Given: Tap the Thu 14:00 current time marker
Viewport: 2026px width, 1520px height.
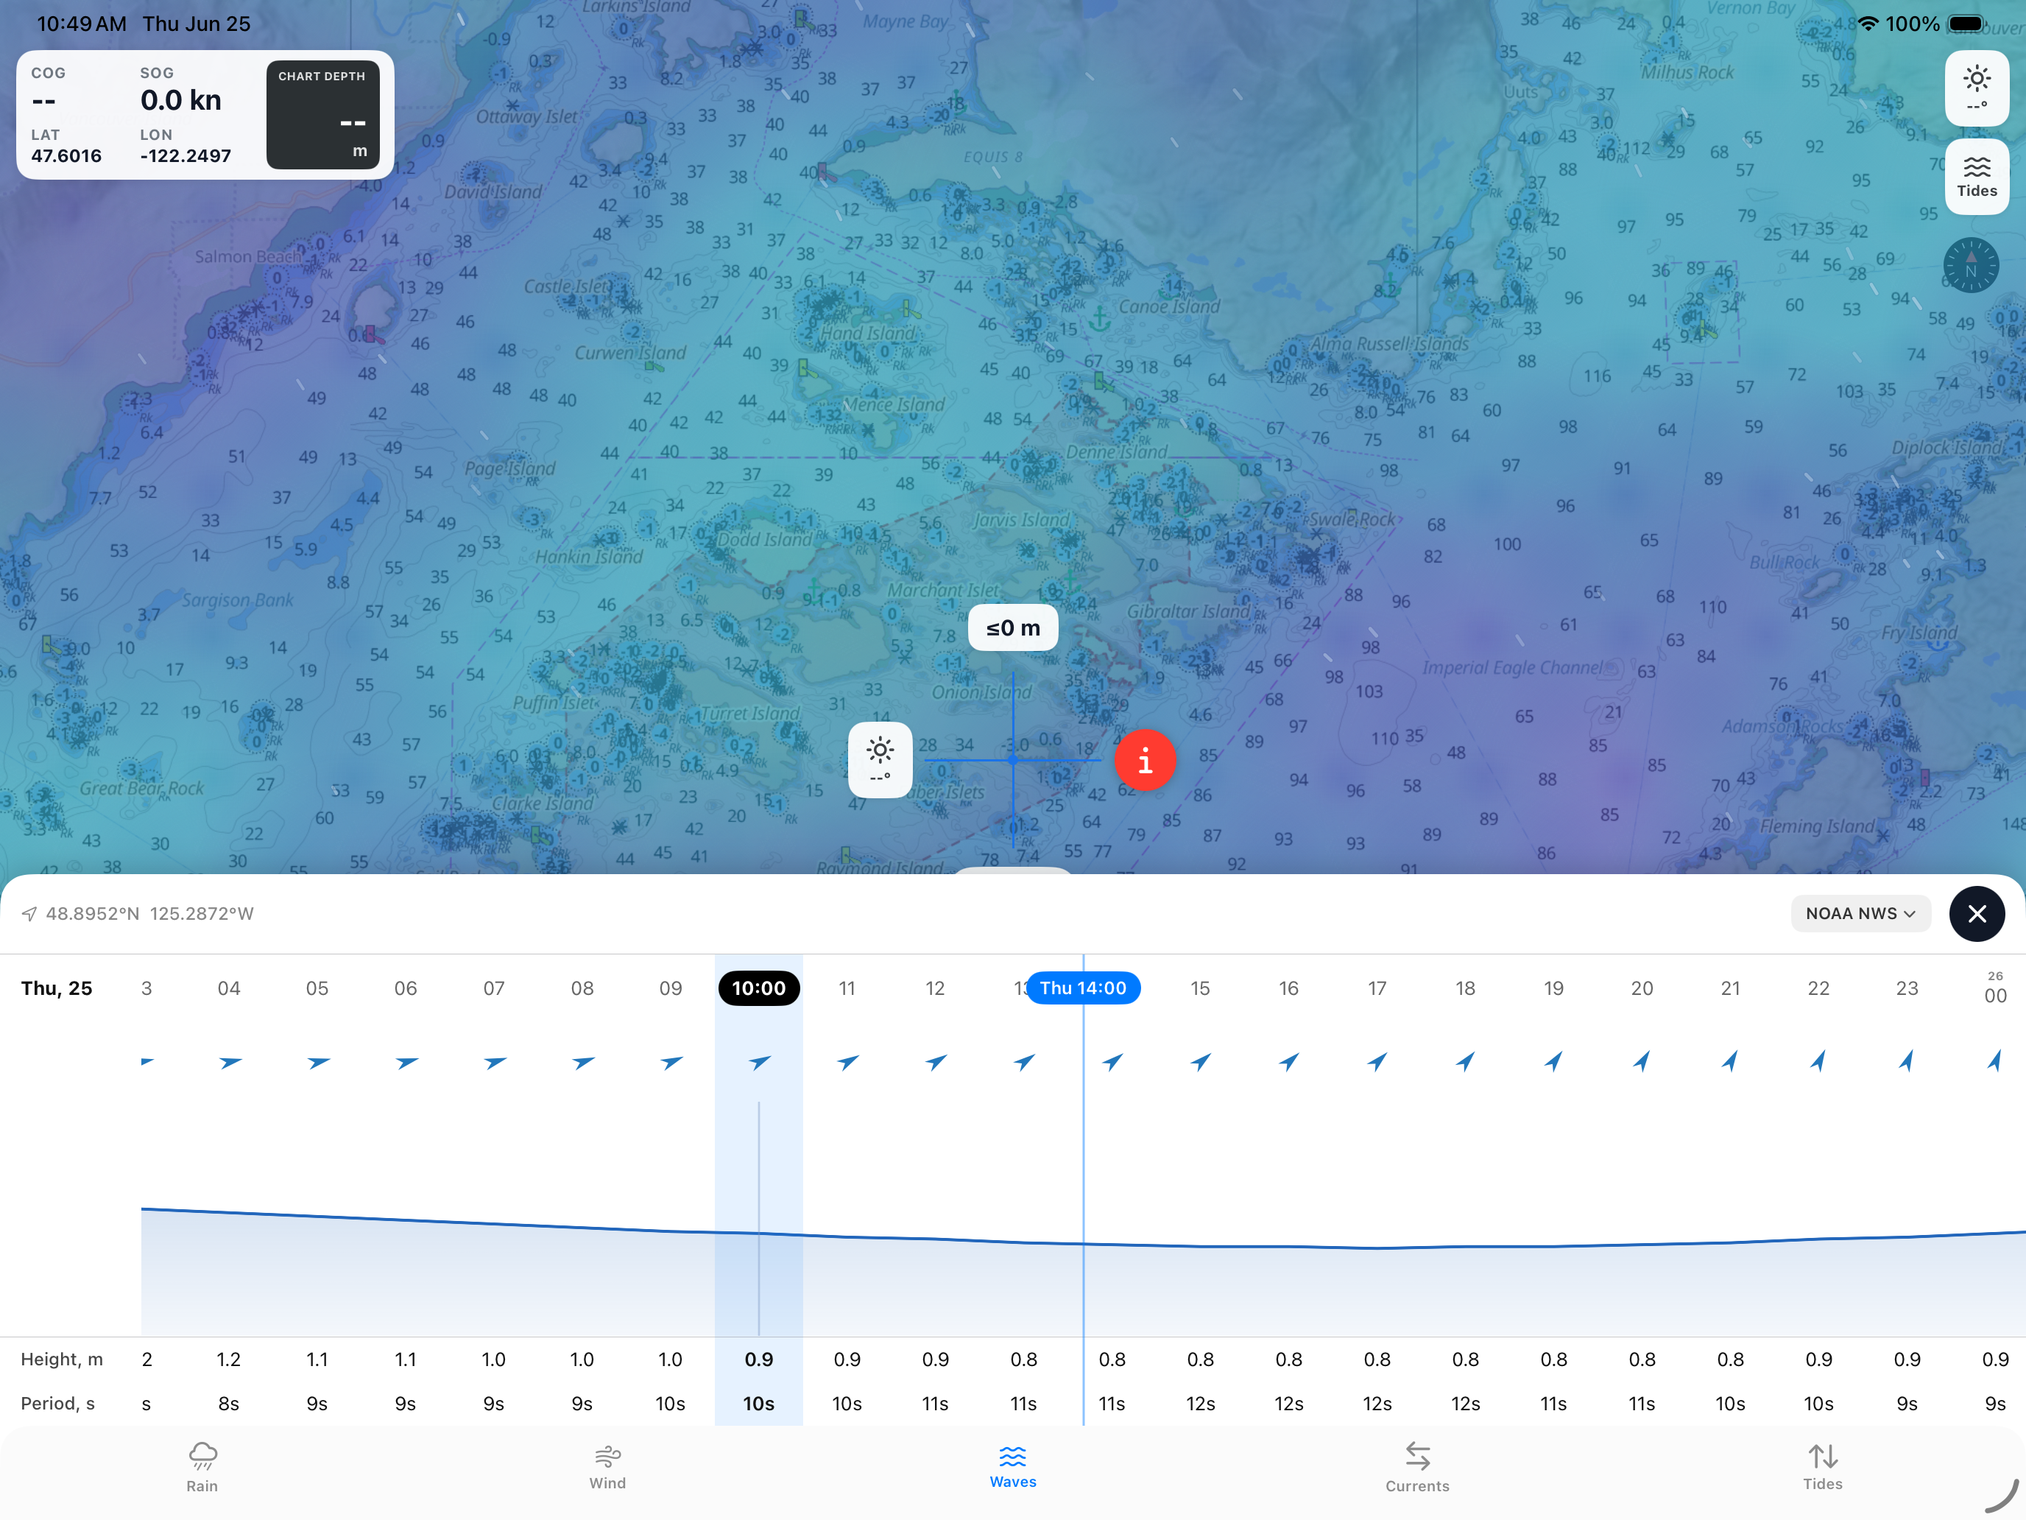Looking at the screenshot, I should 1083,988.
